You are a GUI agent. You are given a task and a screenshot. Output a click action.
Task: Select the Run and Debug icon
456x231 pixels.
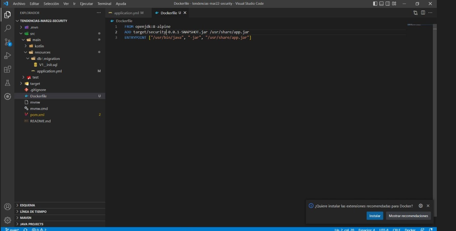click(x=7, y=55)
